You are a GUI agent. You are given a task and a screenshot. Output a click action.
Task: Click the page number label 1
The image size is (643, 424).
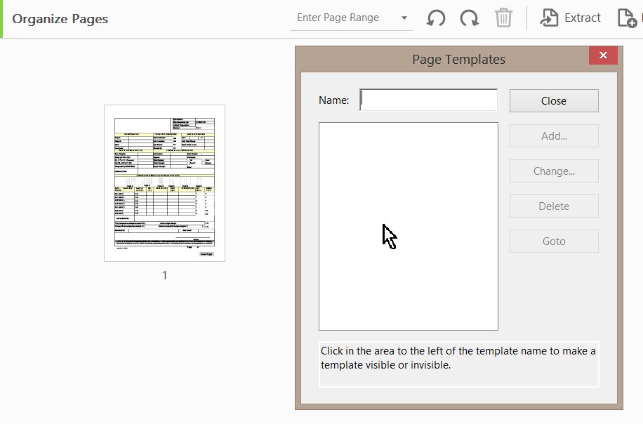[x=164, y=275]
